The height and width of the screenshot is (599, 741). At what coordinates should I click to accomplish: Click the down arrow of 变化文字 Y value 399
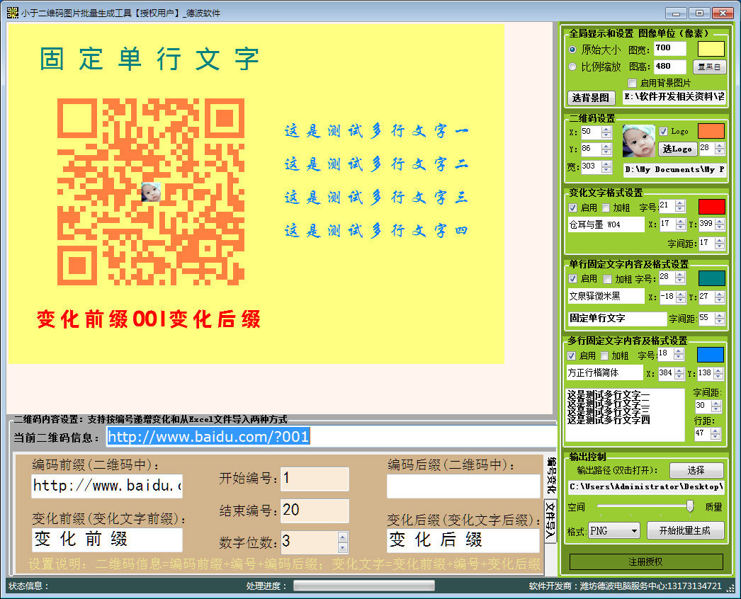tap(720, 227)
